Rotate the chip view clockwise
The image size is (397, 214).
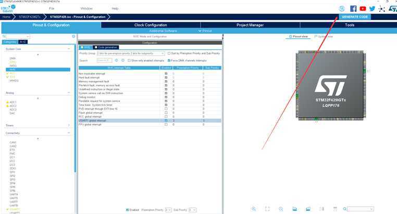click(x=294, y=209)
